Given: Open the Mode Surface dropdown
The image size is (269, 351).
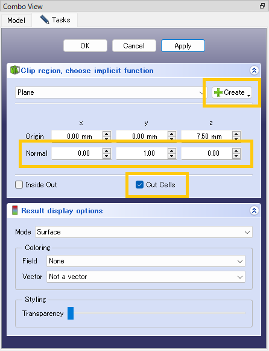Looking at the screenshot, I should coord(144,232).
